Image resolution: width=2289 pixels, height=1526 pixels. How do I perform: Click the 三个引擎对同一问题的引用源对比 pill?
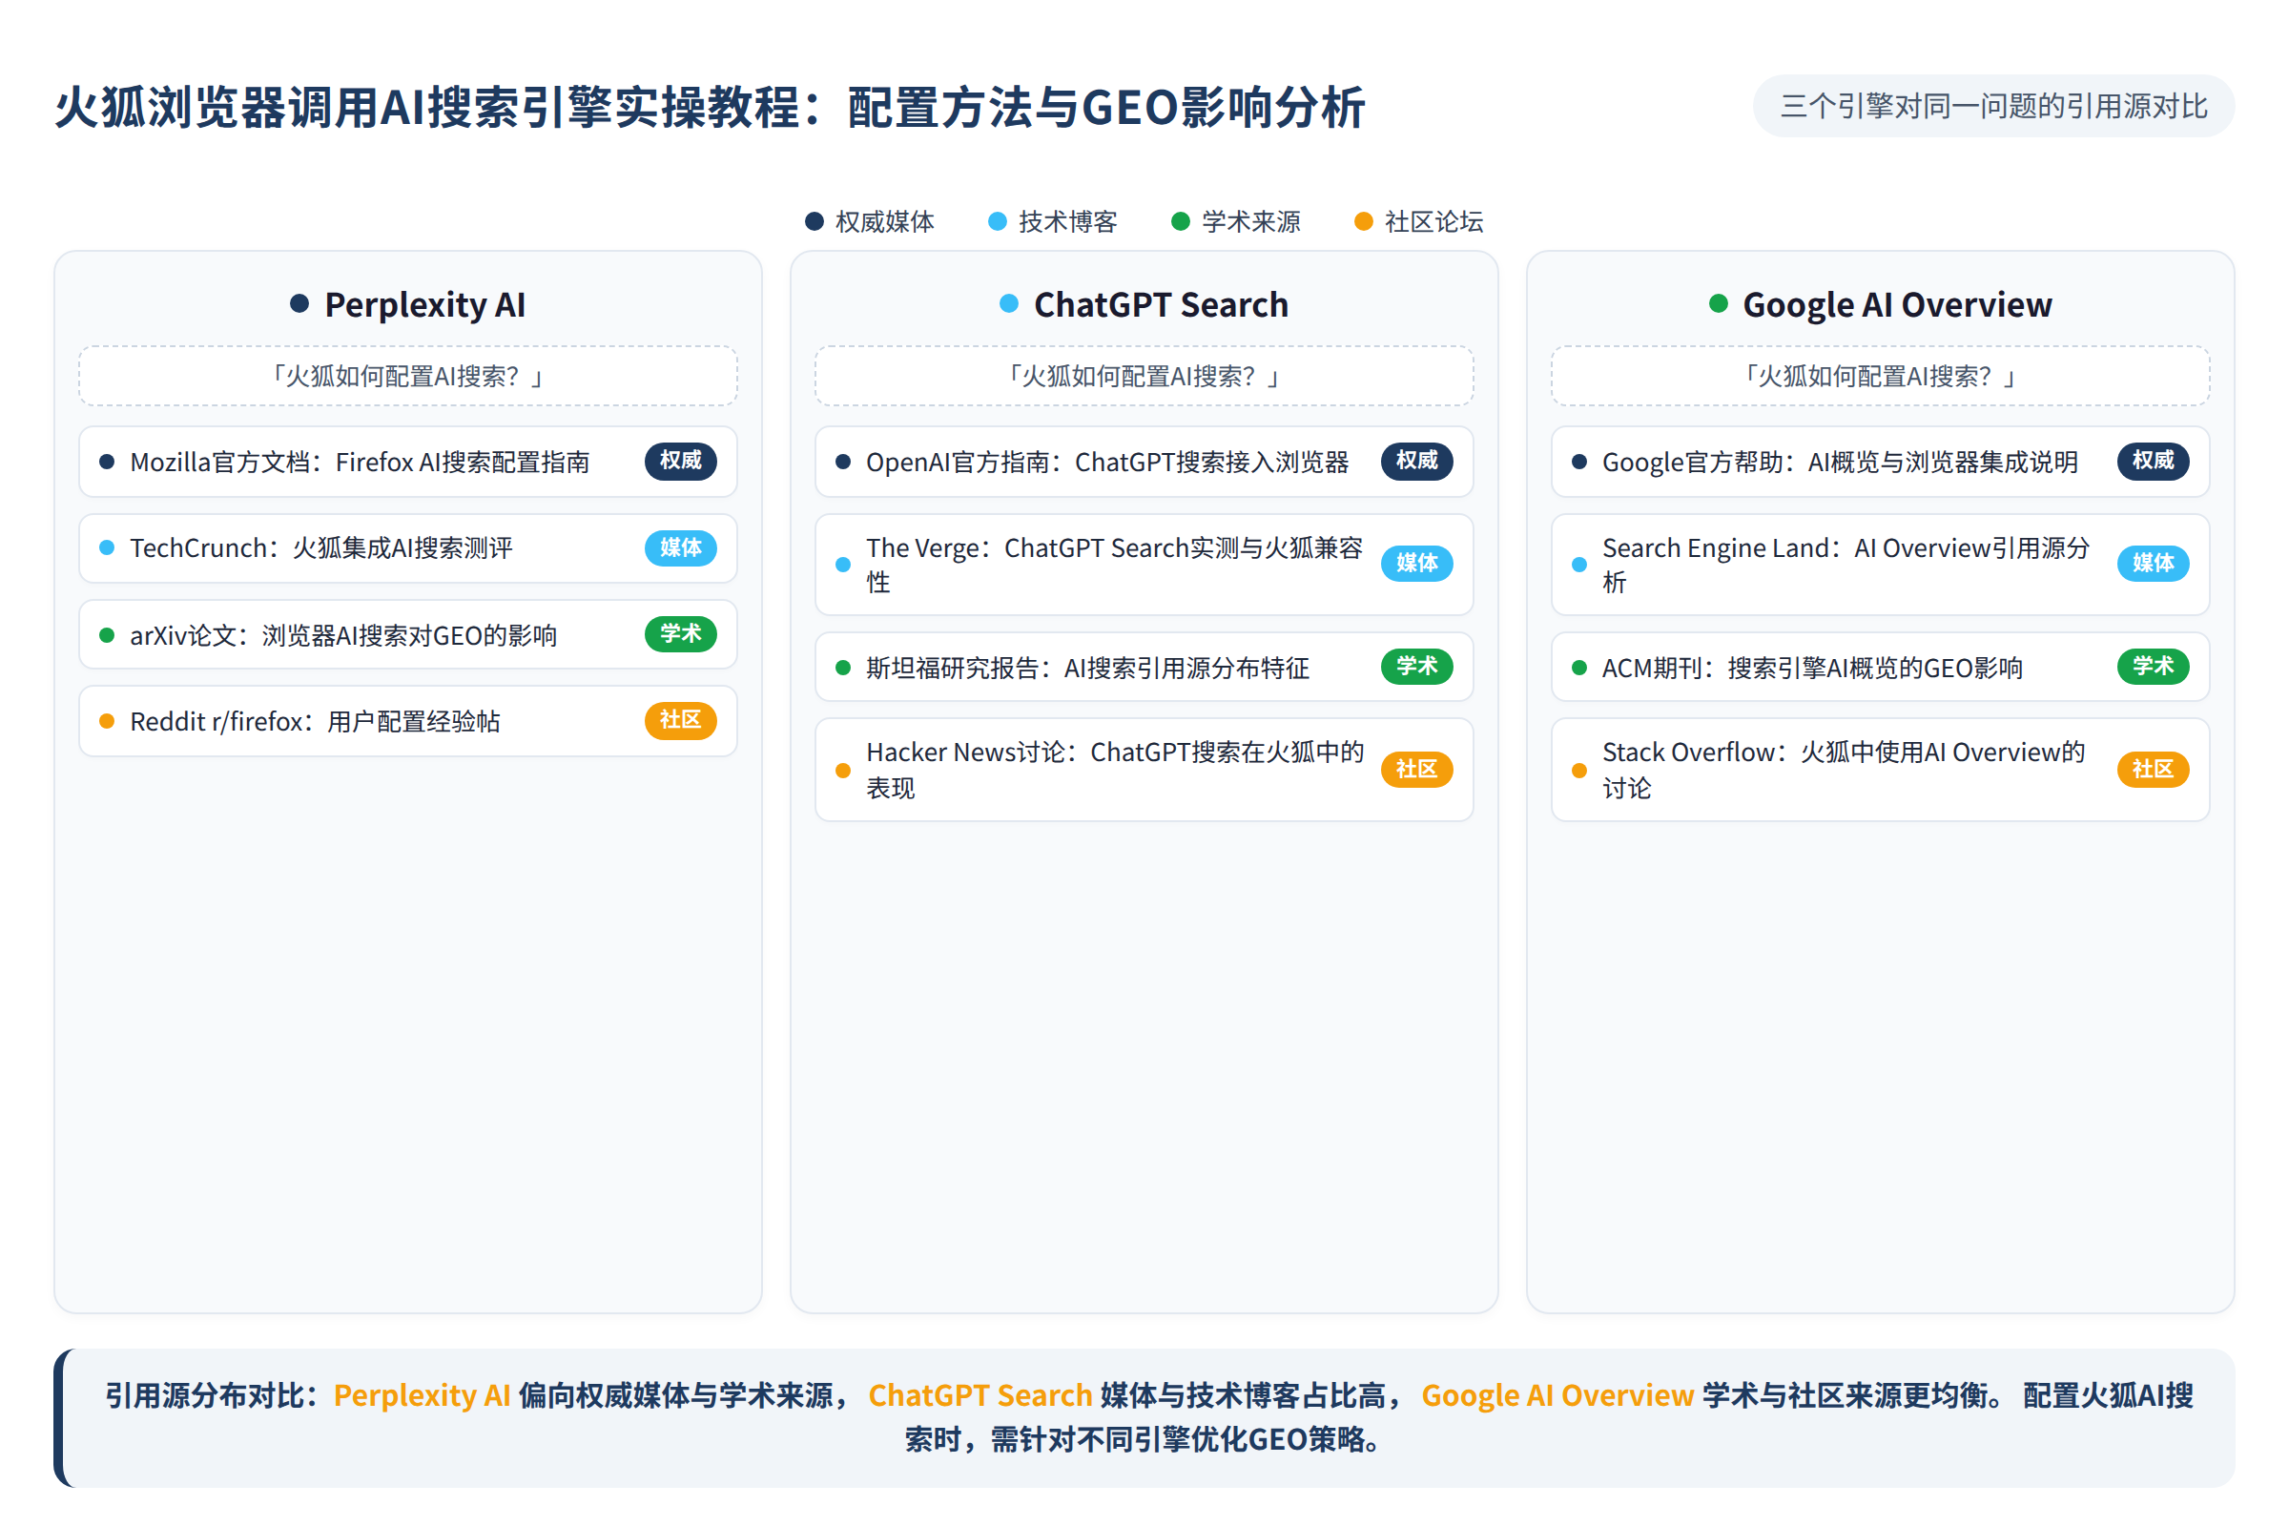point(1993,106)
